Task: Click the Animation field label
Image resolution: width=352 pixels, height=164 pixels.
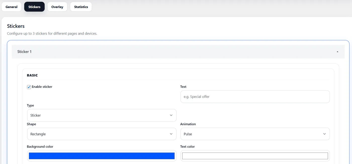Action: pyautogui.click(x=188, y=124)
